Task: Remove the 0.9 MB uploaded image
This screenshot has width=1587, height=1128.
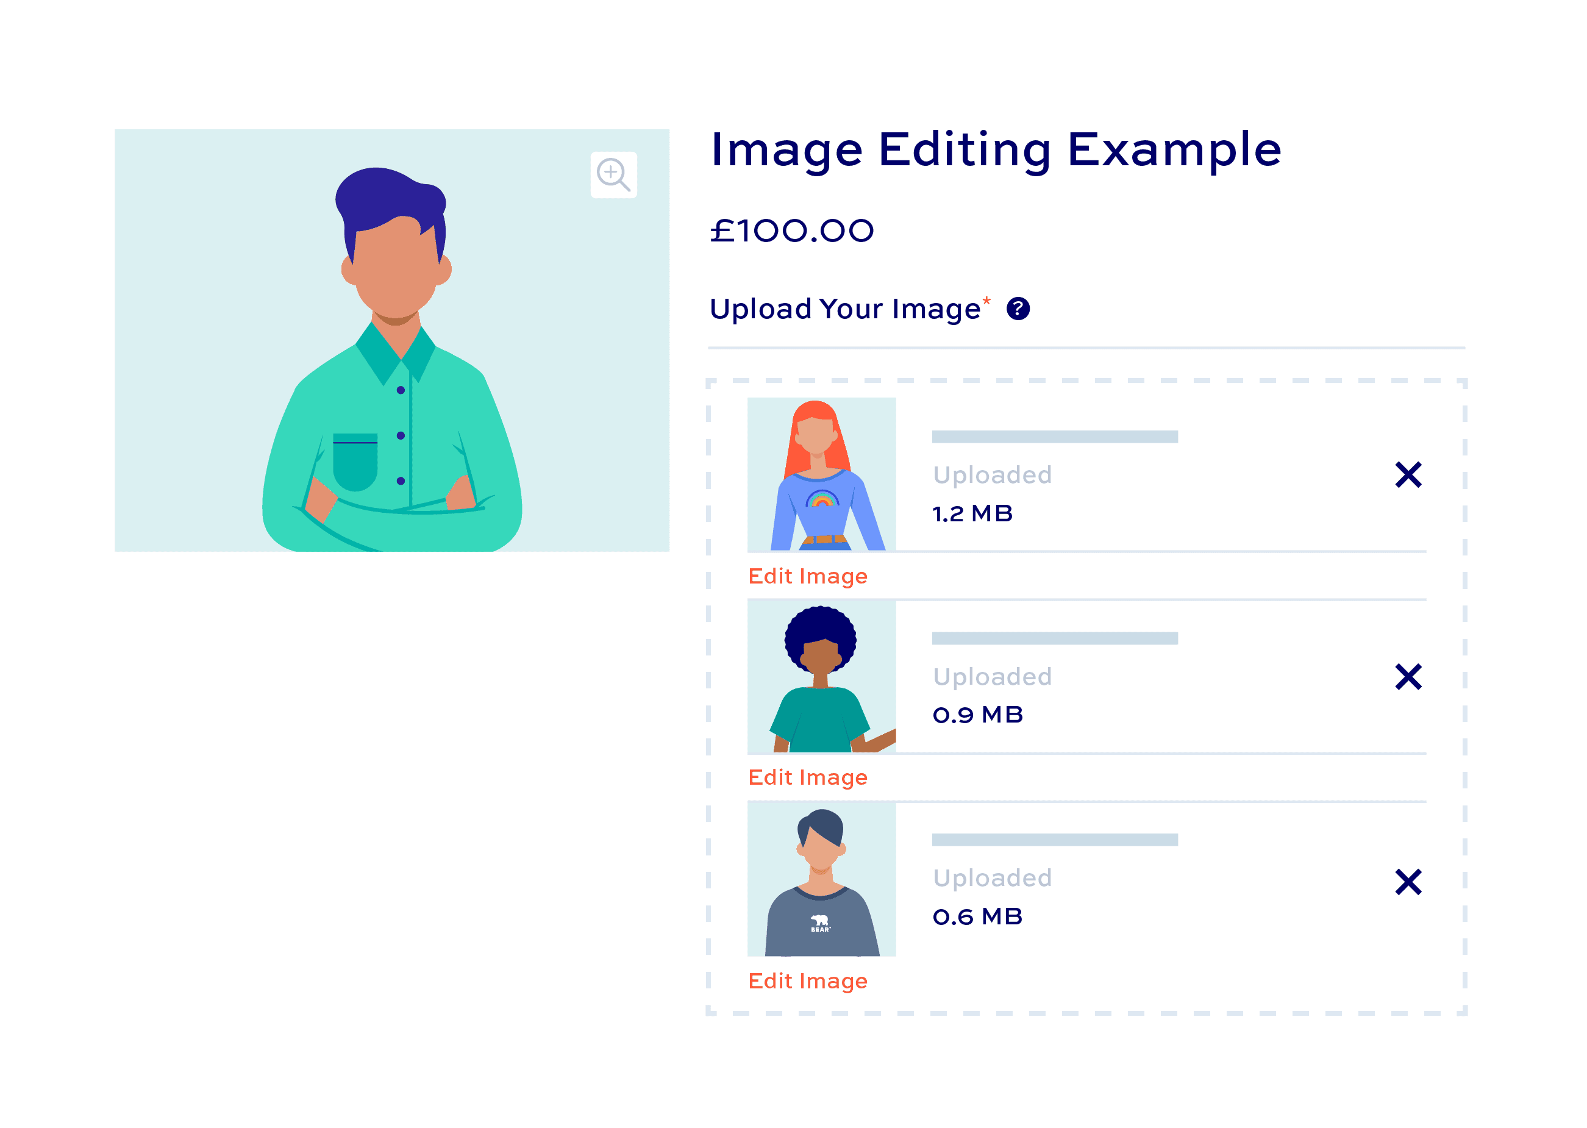Action: point(1408,677)
